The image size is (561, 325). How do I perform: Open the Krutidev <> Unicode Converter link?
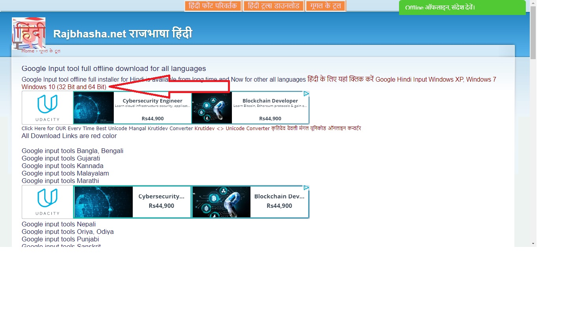pos(232,129)
